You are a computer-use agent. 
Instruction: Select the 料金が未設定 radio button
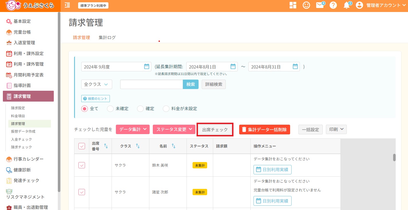coord(166,109)
